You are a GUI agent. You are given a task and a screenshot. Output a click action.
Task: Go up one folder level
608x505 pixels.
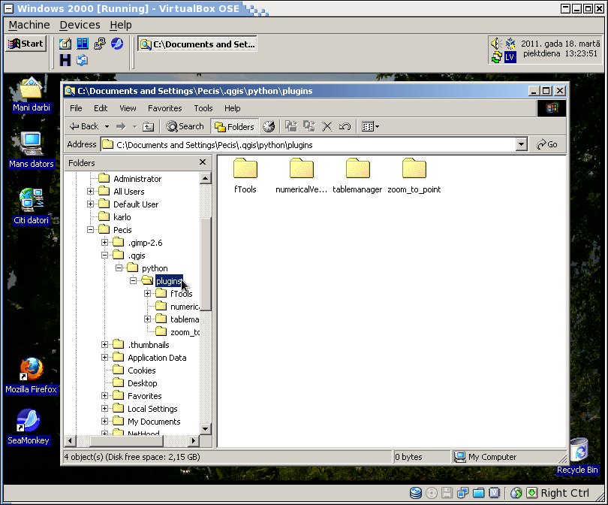coord(148,126)
